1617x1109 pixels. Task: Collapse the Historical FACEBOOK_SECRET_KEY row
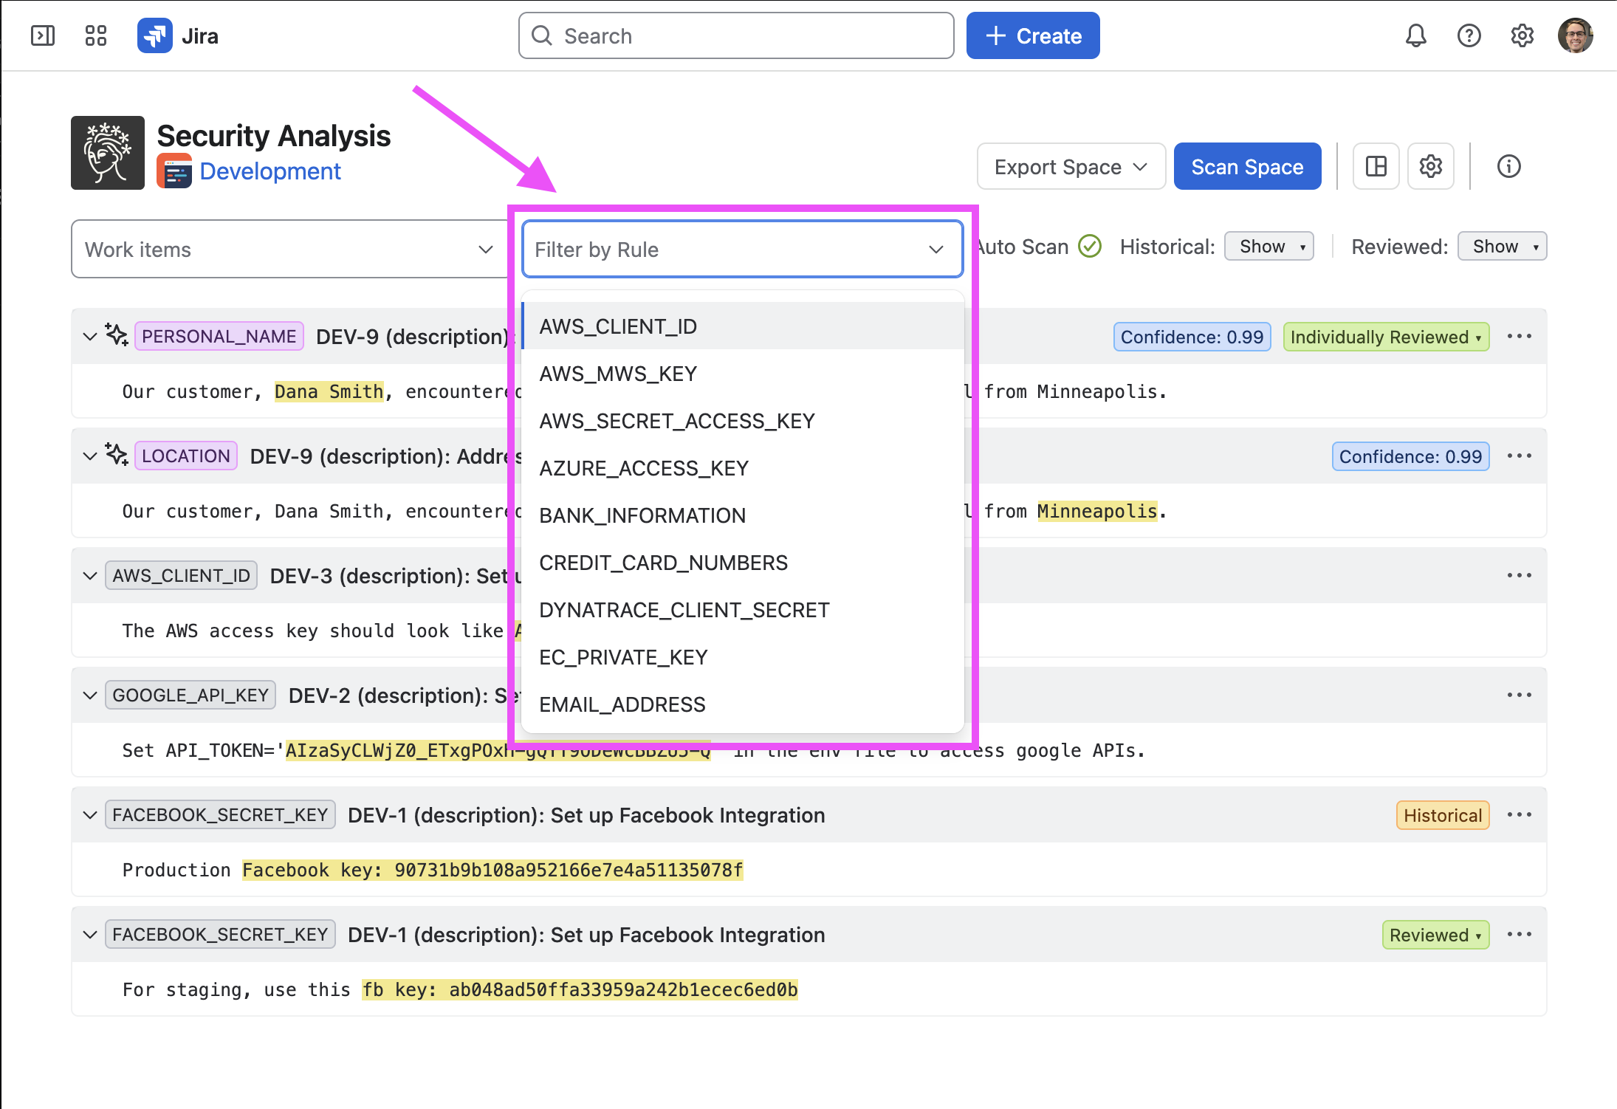(x=90, y=815)
